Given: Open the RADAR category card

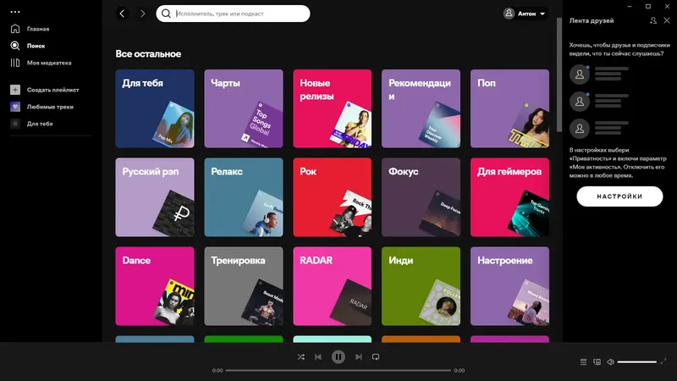Looking at the screenshot, I should pyautogui.click(x=332, y=286).
